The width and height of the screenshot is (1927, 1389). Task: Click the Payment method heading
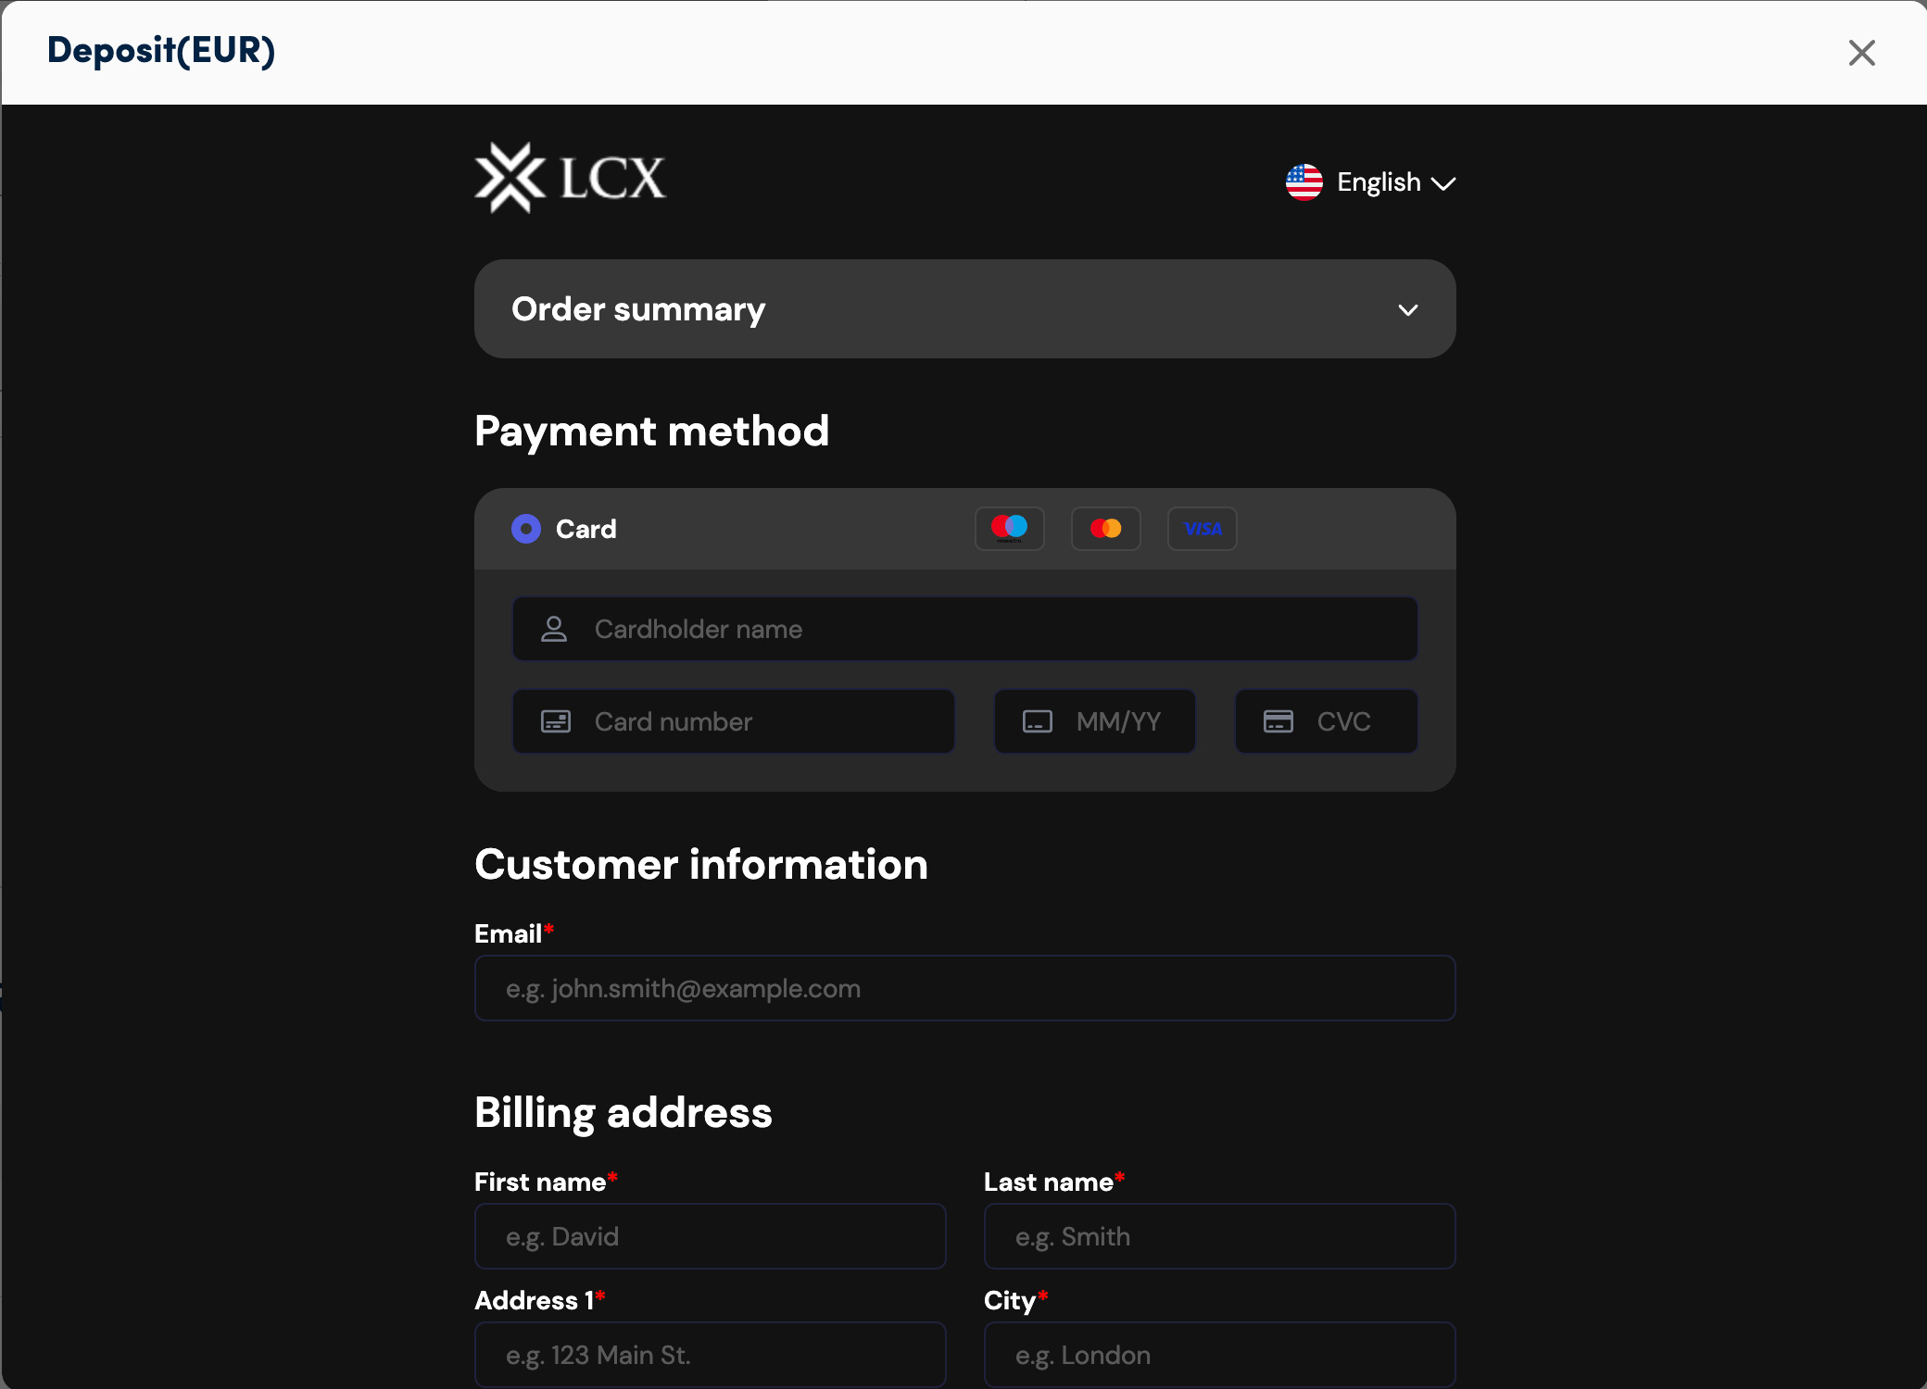tap(651, 431)
